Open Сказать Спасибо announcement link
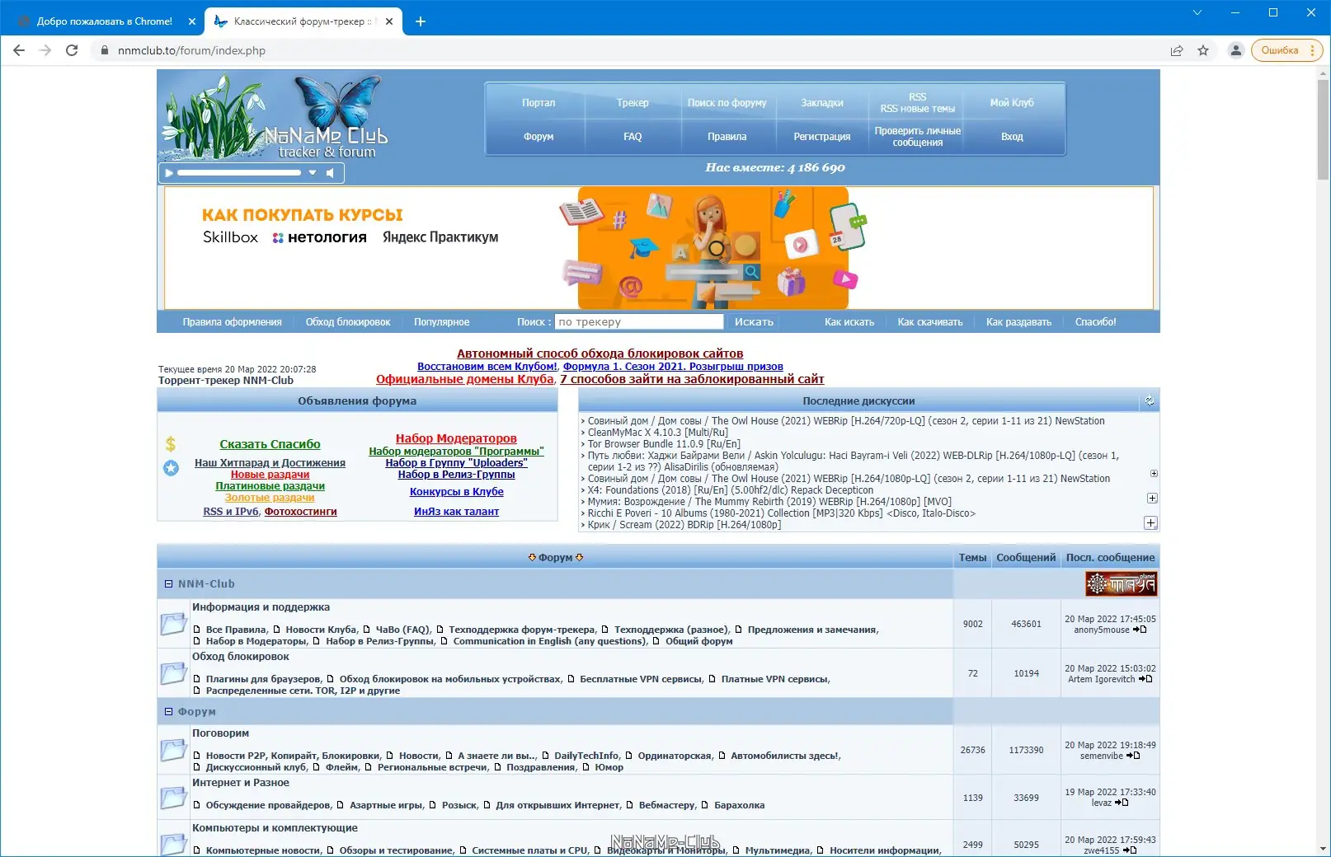The width and height of the screenshot is (1331, 857). pos(270,444)
